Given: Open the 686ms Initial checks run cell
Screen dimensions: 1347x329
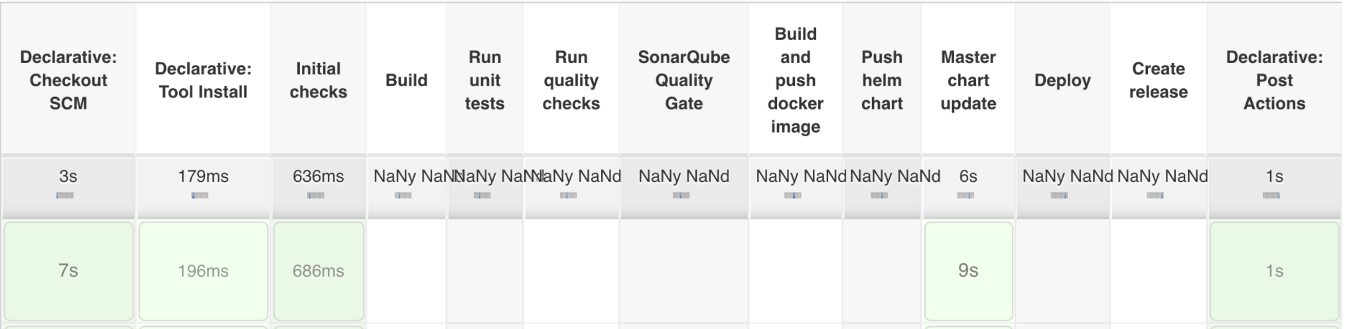Looking at the screenshot, I should click(x=319, y=271).
